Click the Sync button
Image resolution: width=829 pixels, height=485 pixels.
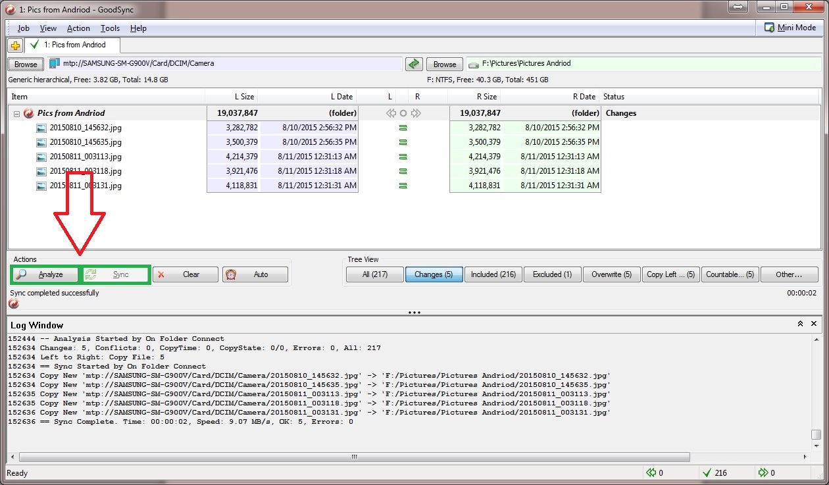coord(116,274)
